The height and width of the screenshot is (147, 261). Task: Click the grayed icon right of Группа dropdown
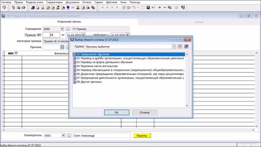[180, 47]
